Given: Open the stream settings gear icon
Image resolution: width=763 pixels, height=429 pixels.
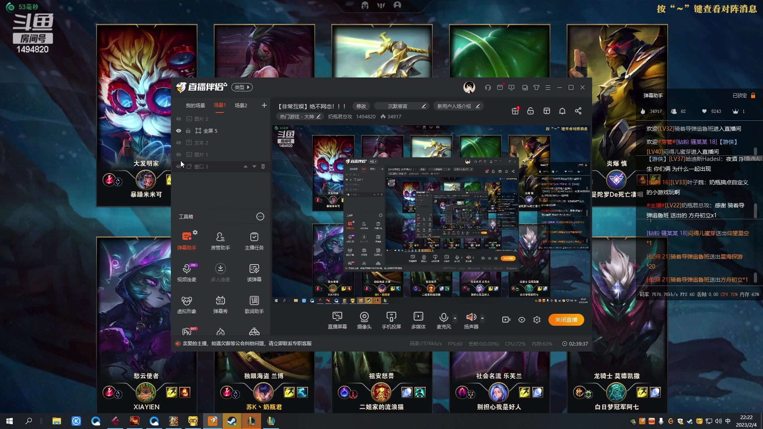Looking at the screenshot, I should [x=537, y=320].
